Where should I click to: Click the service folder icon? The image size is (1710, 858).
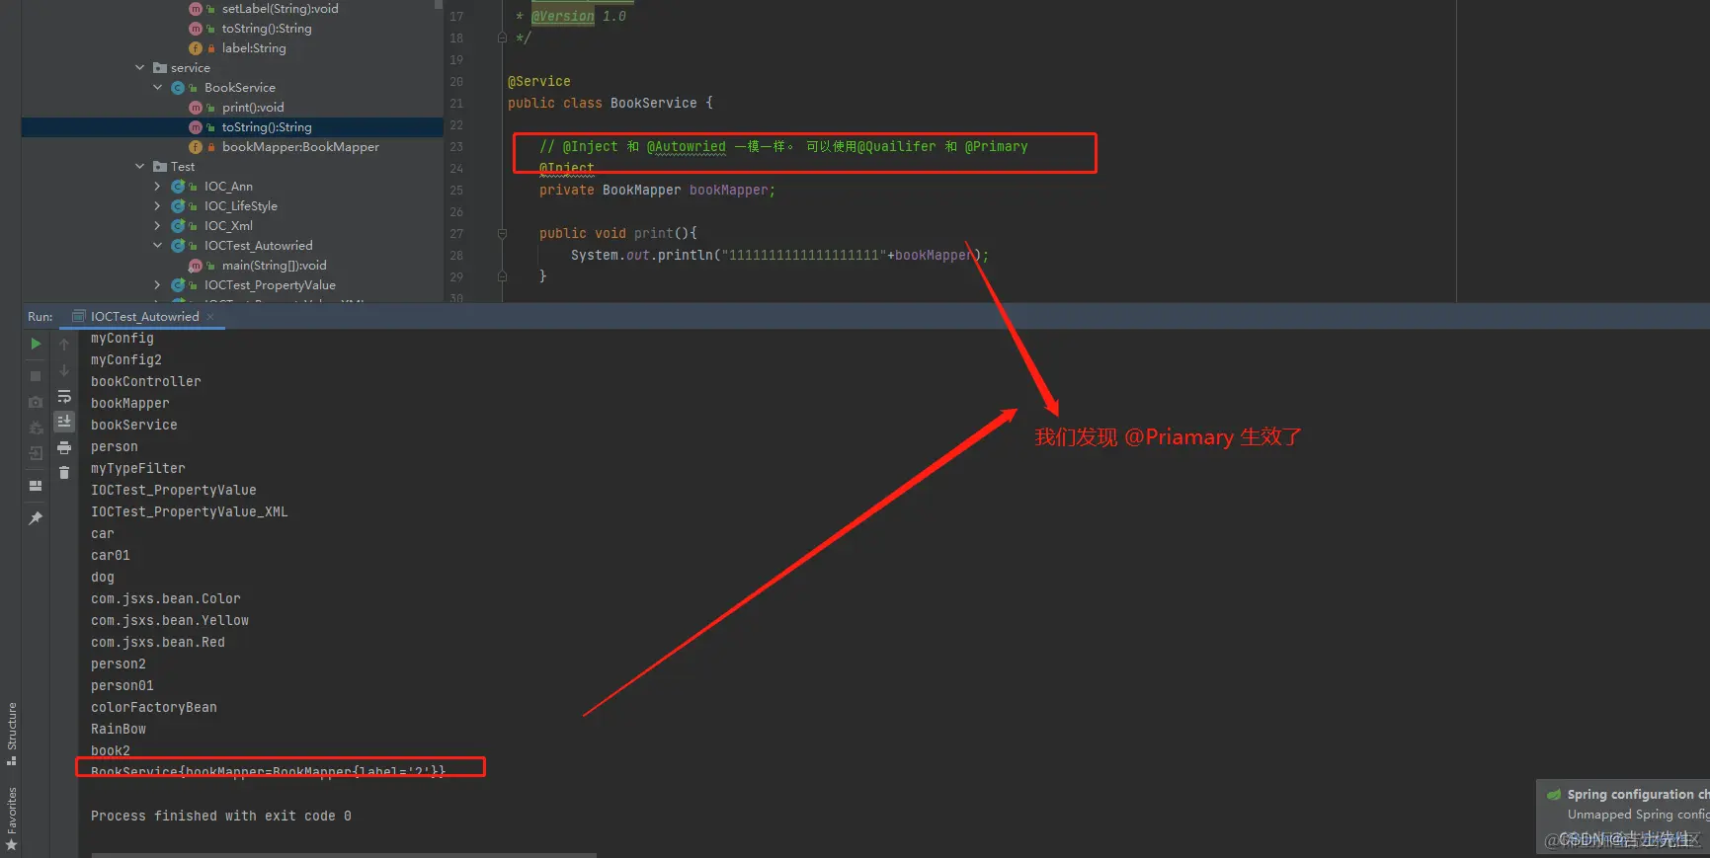click(160, 68)
